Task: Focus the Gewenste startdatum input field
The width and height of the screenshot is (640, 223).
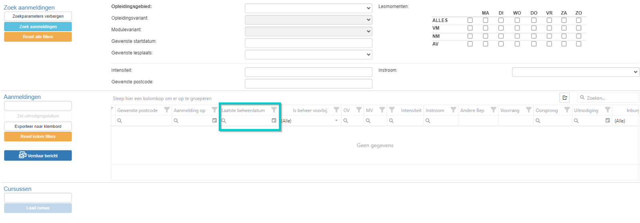Action: coord(308,43)
